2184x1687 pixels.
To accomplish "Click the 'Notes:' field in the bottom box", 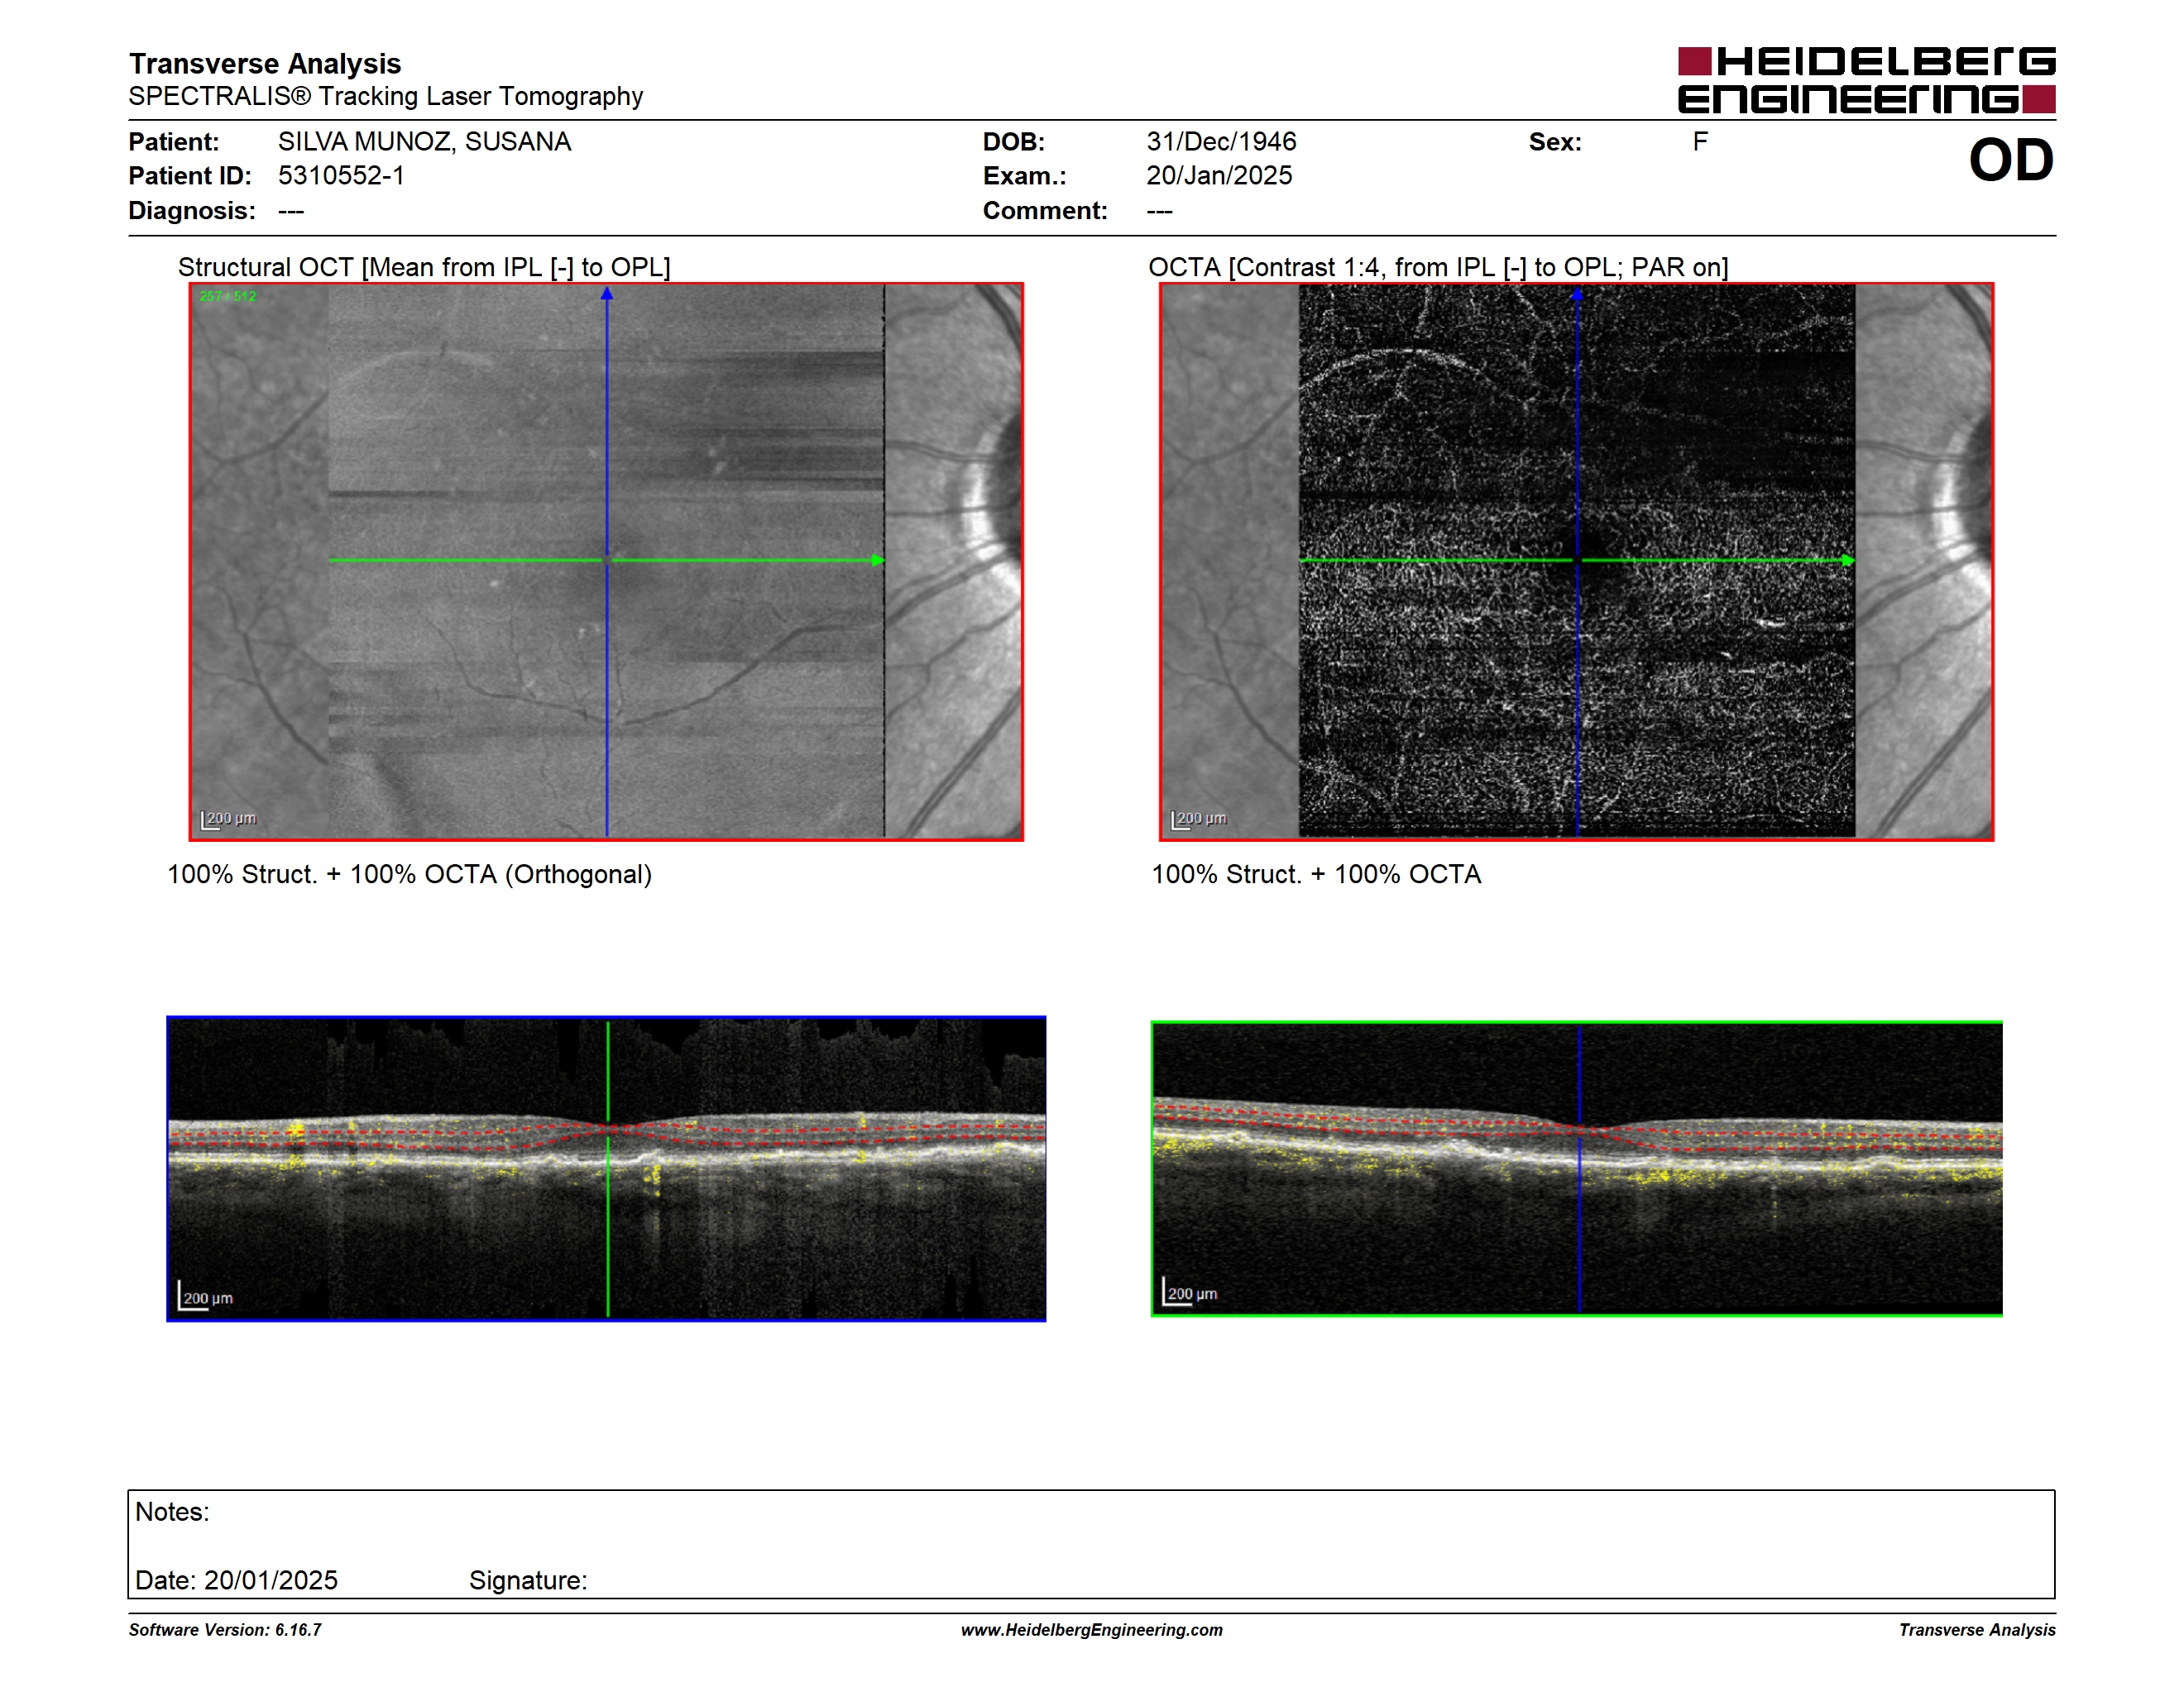I will tap(172, 1513).
